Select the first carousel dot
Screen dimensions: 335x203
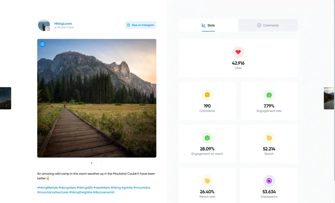pyautogui.click(x=91, y=163)
